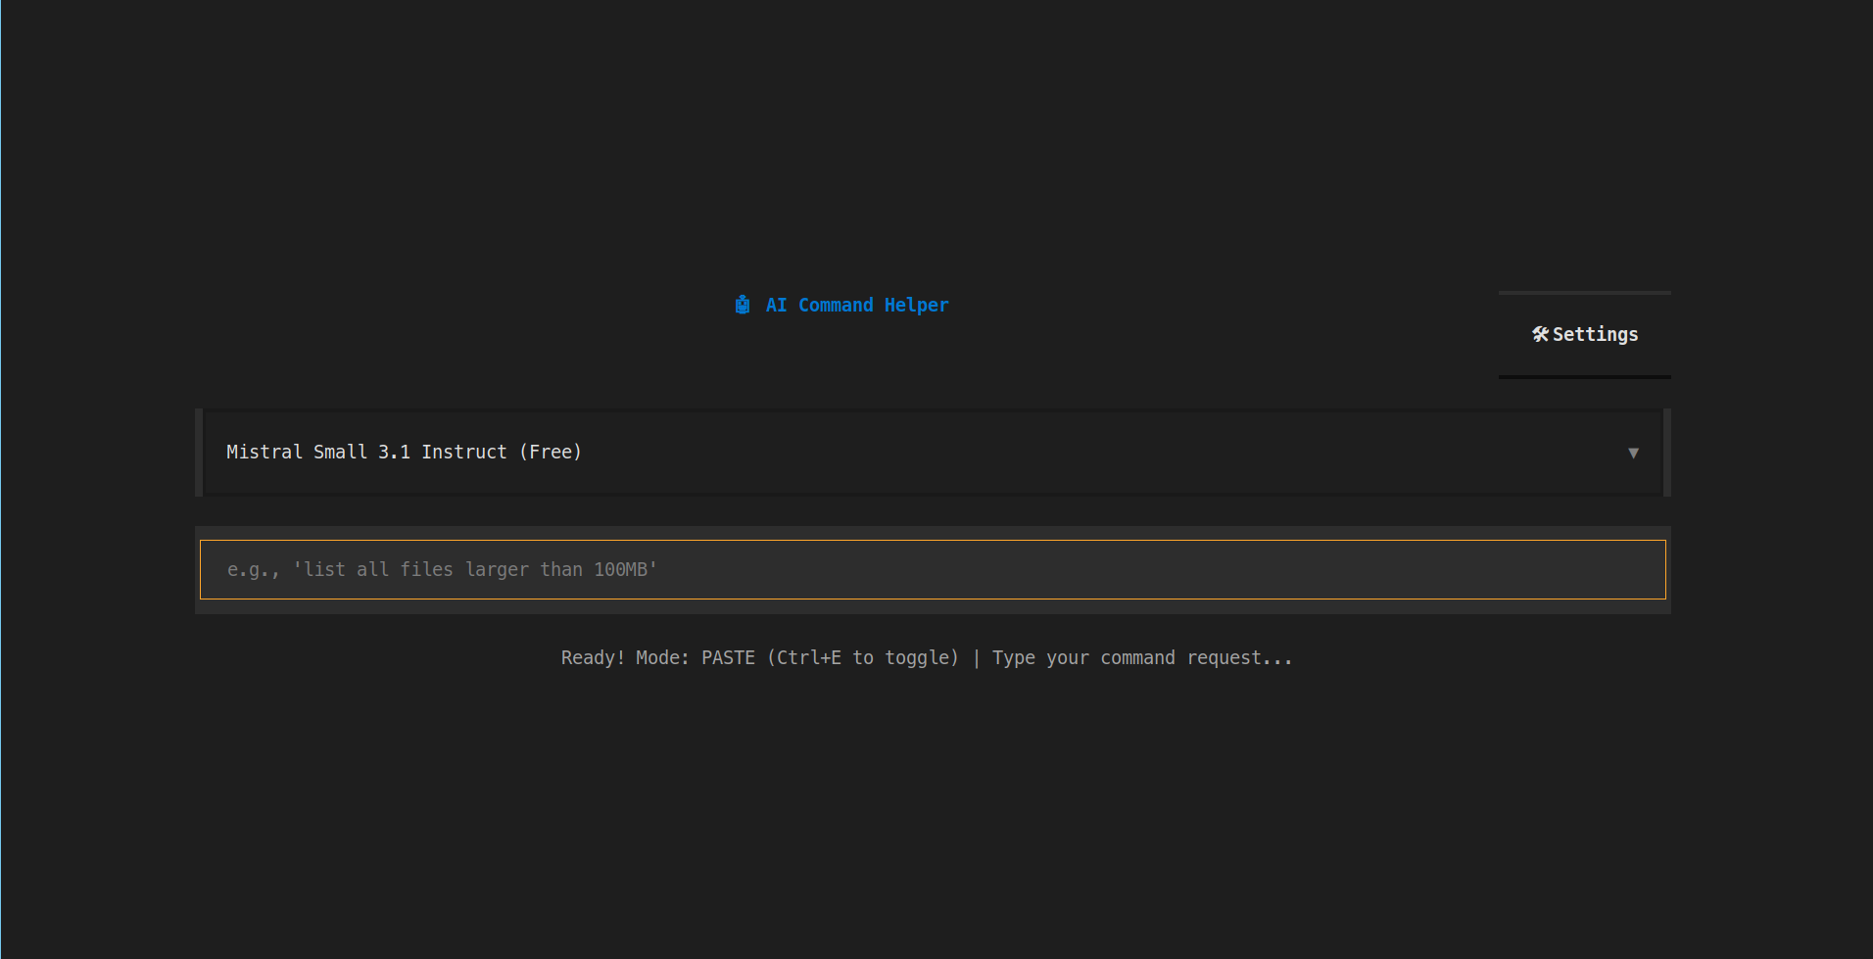Click the robot icon beside AI Command Helper
Viewport: 1873px width, 959px height.
[743, 305]
